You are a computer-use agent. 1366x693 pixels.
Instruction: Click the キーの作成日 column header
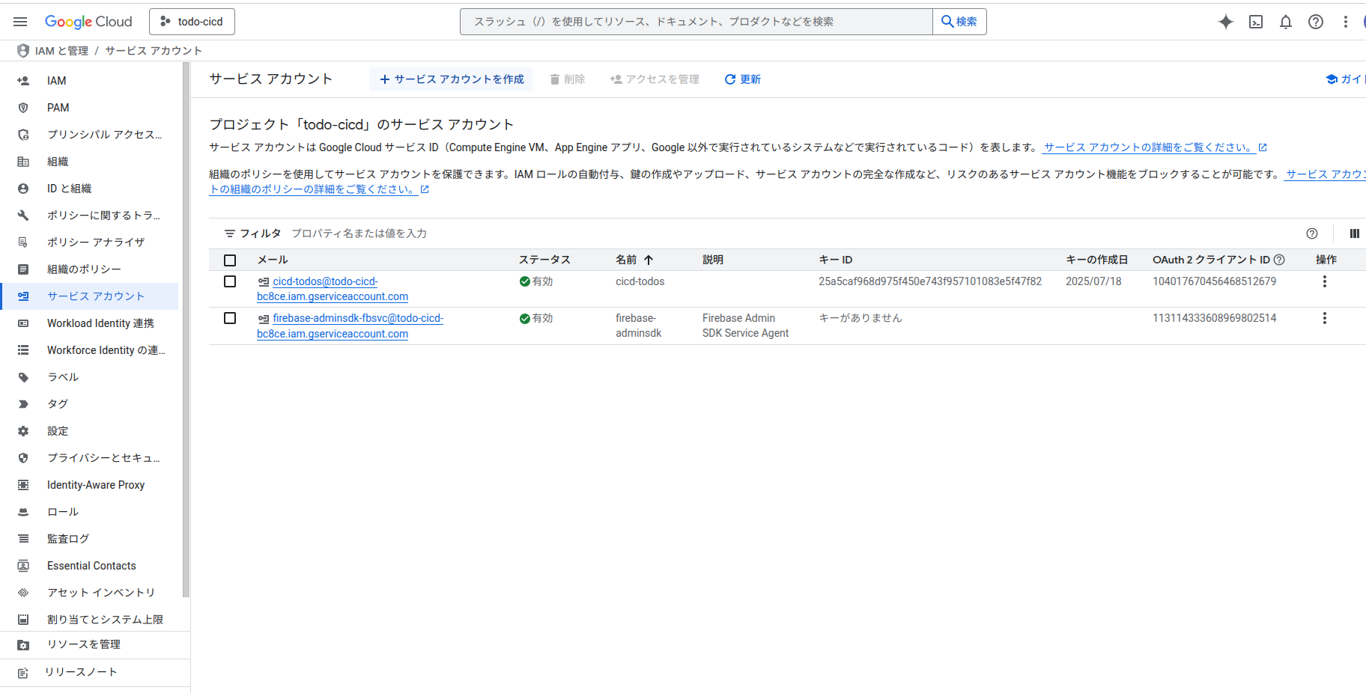(1096, 260)
